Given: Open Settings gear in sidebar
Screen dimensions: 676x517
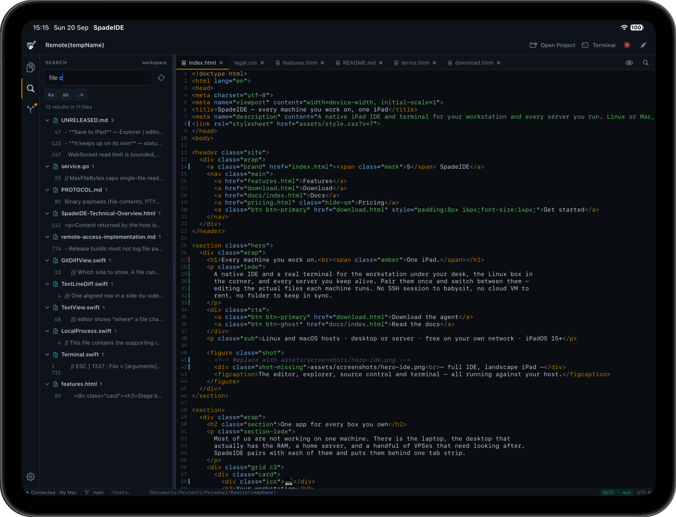Looking at the screenshot, I should coord(30,476).
